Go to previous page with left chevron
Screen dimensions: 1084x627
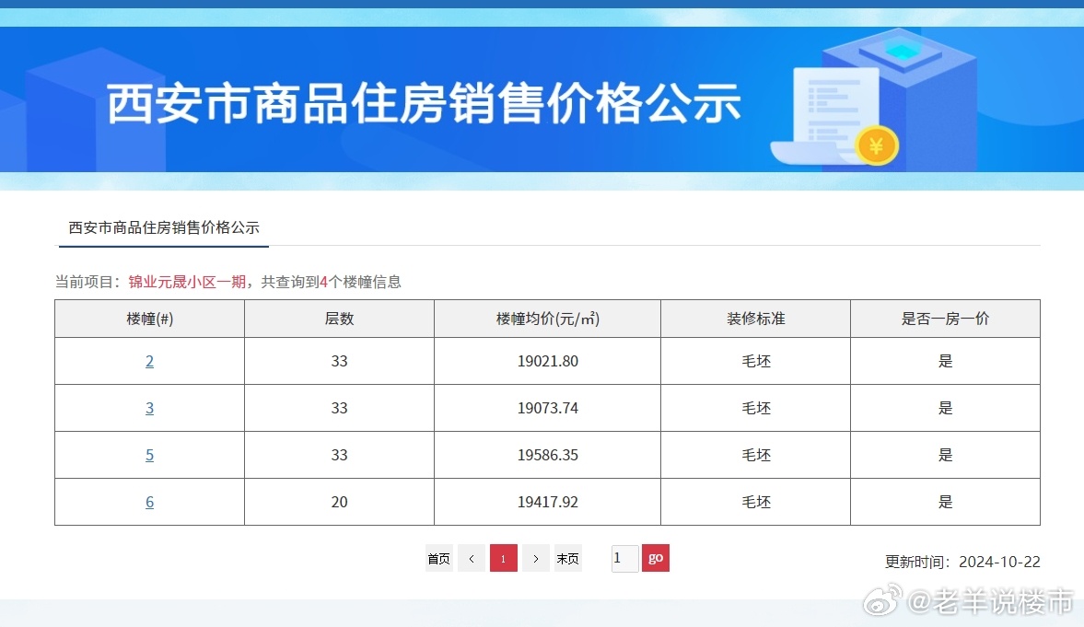[x=471, y=559]
